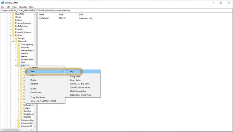233x132 pixels.
Task: Select the SettingSync tree item
Action: 28,105
